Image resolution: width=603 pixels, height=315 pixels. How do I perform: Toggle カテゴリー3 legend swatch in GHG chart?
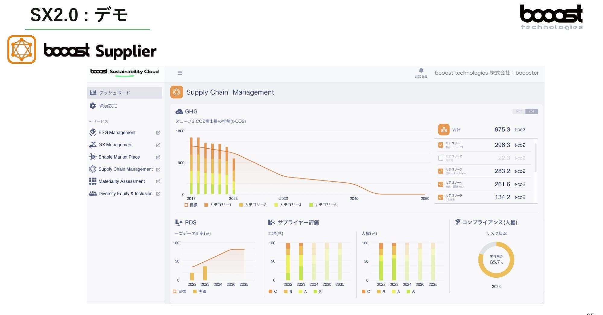point(241,205)
